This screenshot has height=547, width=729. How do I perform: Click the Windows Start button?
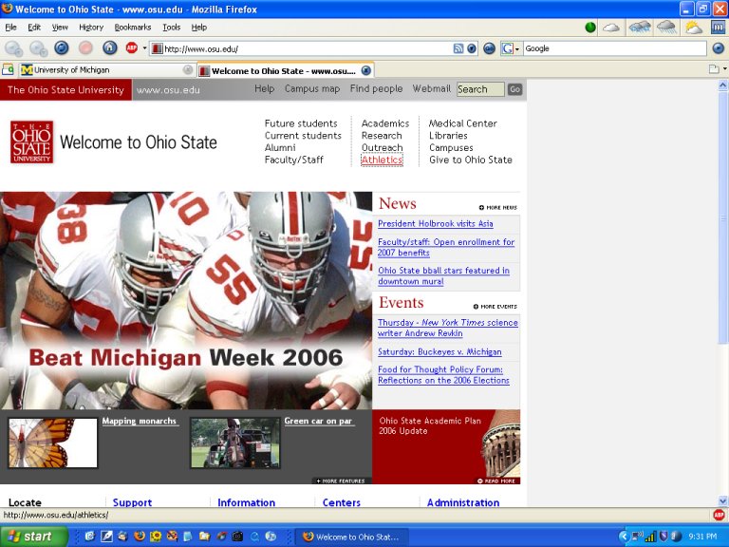click(34, 537)
